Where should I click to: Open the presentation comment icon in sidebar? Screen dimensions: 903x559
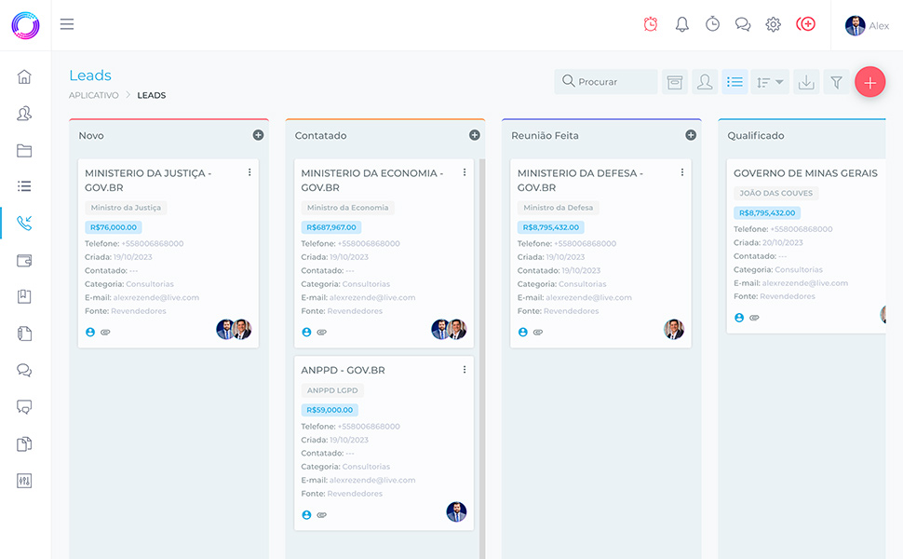(x=24, y=407)
